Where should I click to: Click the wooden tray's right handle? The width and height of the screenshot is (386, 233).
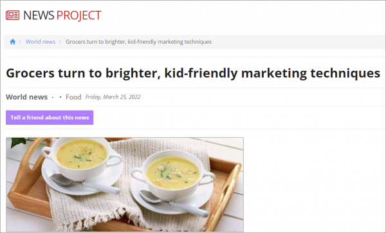point(226,196)
